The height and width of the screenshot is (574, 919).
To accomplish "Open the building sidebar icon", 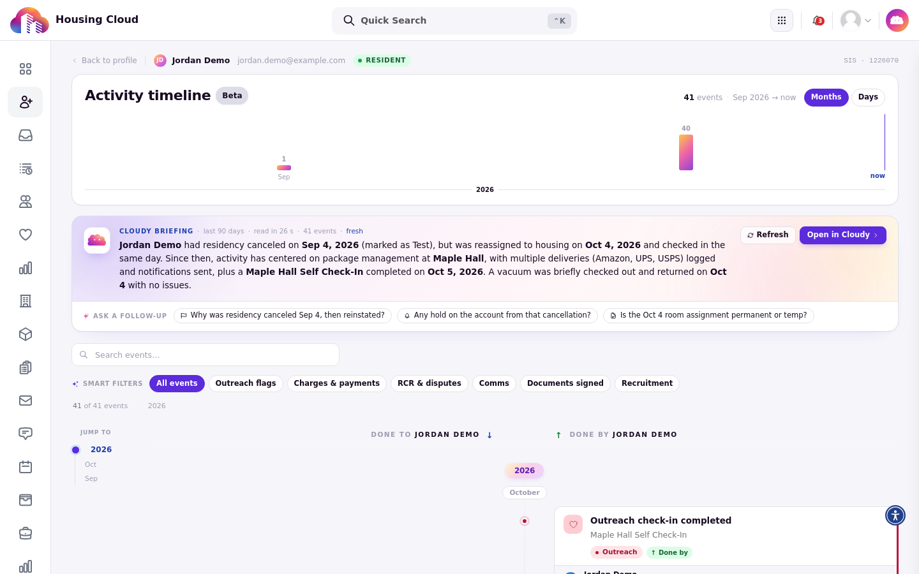I will click(x=26, y=301).
